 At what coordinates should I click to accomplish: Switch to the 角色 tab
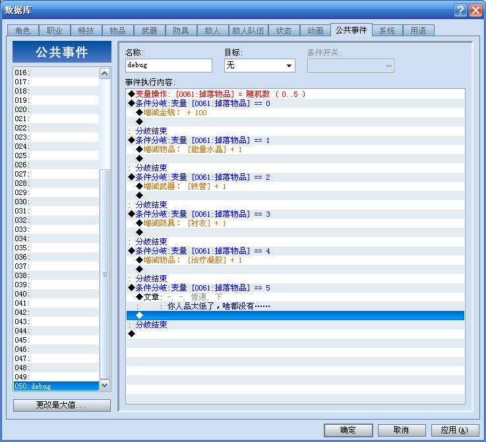coord(23,30)
